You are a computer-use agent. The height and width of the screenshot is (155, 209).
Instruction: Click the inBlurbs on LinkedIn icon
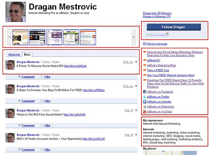pyautogui.click(x=145, y=102)
